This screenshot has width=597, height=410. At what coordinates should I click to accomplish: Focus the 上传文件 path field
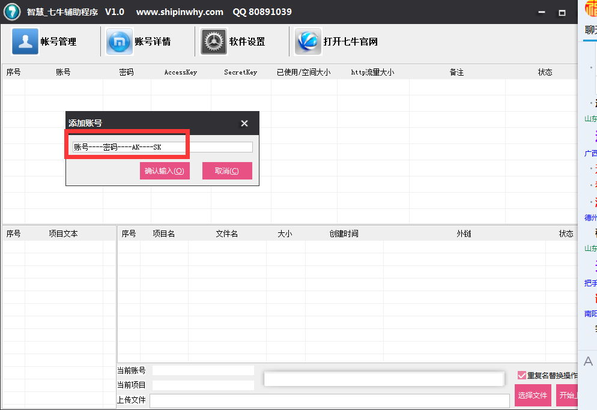click(x=330, y=400)
